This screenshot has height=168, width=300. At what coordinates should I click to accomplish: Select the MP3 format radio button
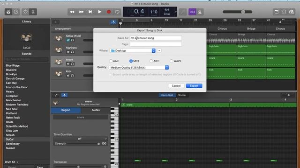point(131,61)
